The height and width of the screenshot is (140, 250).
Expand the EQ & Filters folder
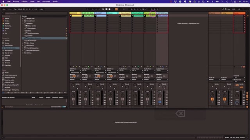(x=23, y=43)
